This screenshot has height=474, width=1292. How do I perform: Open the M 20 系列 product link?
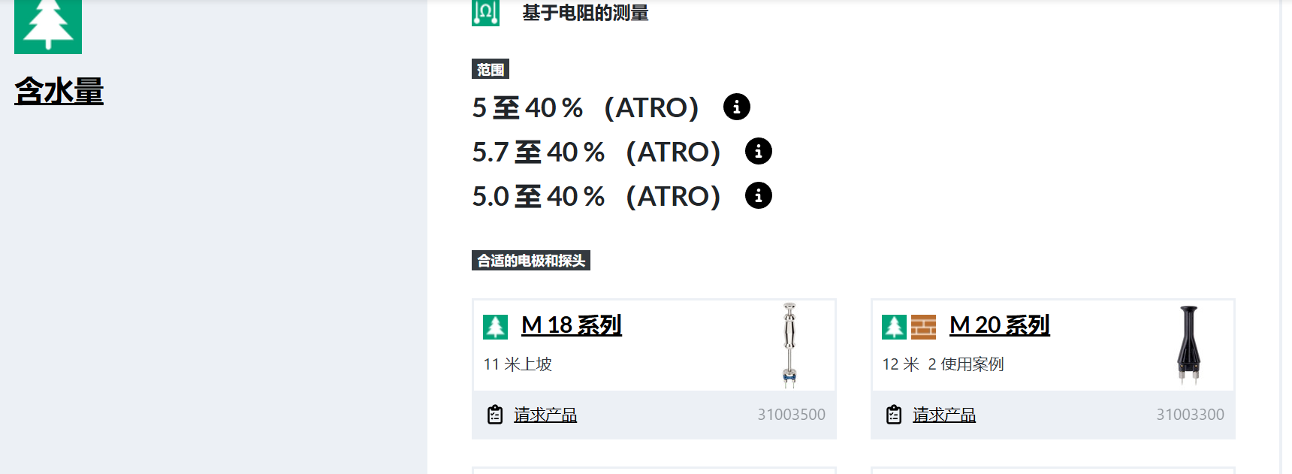point(999,325)
